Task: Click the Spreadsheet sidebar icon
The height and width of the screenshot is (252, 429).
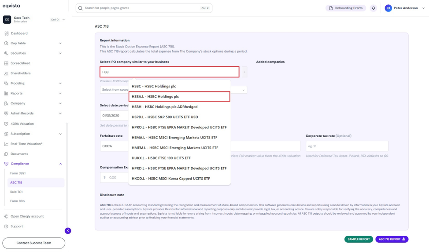Action: 6,63
